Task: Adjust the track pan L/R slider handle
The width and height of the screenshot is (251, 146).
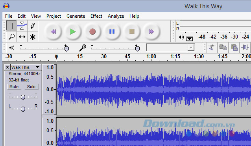Action: click(23, 109)
